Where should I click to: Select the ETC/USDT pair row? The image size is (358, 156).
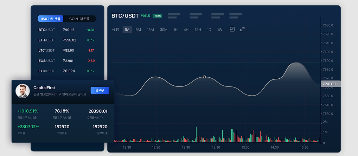[x=67, y=71]
